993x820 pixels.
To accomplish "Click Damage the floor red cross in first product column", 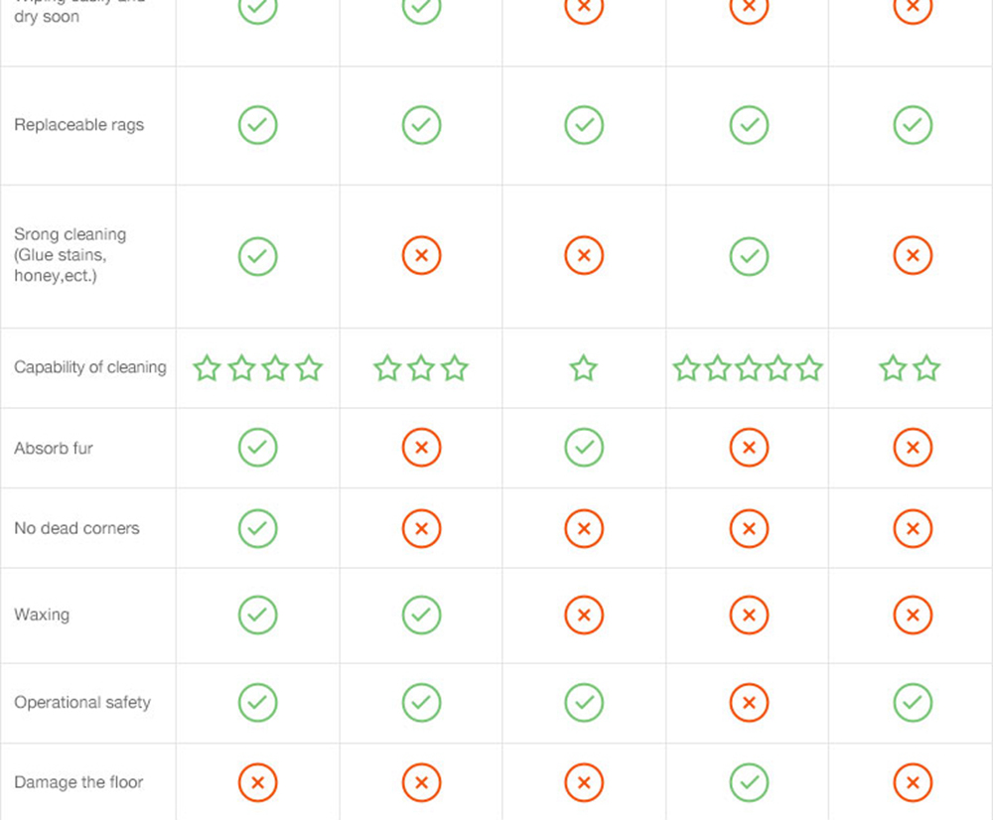I will click(x=258, y=783).
